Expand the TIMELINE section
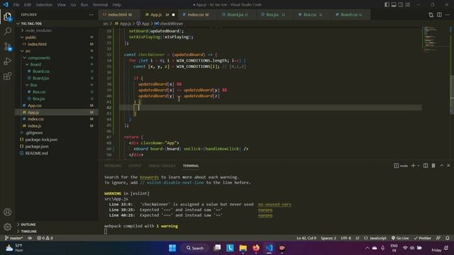Viewport: 454px width, 255px height. (28, 232)
